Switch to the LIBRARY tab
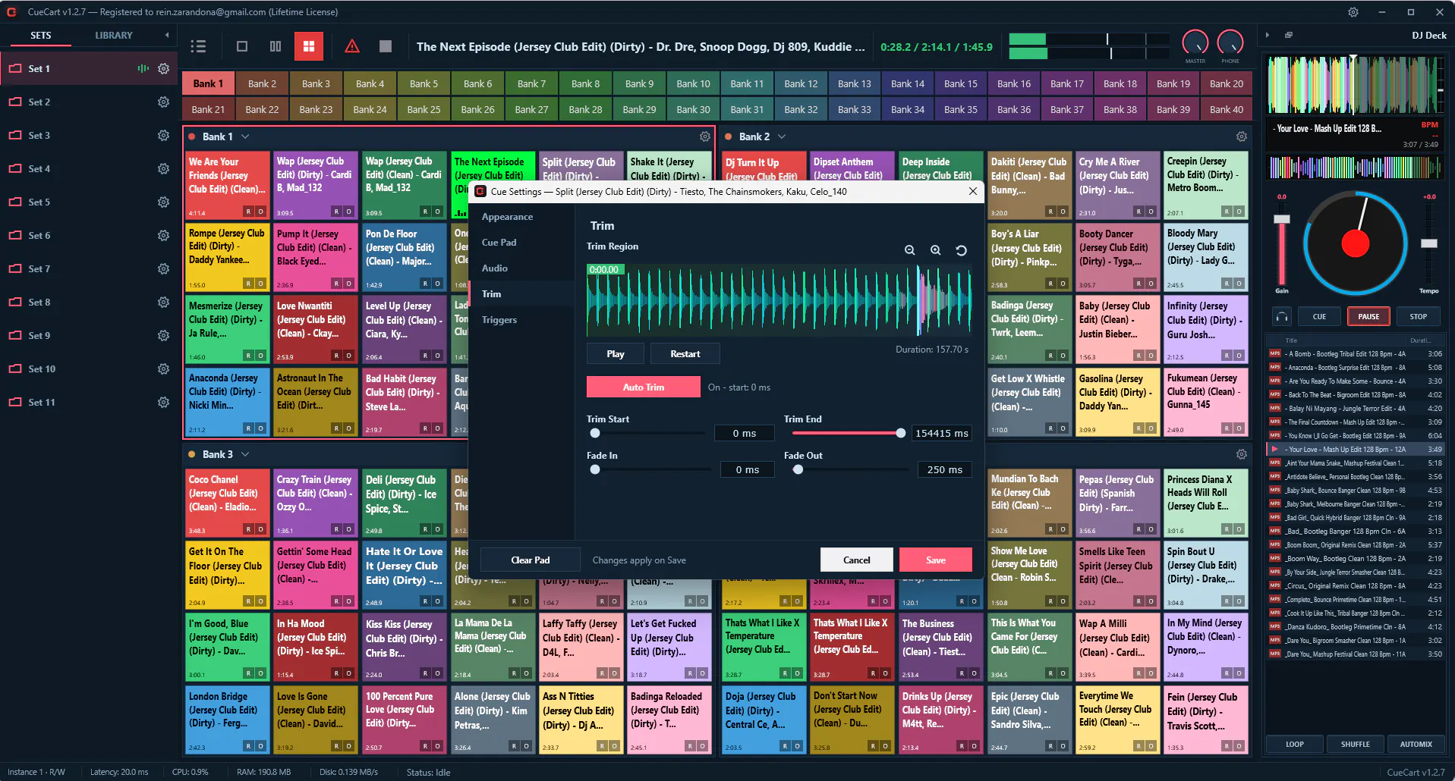 pos(114,36)
